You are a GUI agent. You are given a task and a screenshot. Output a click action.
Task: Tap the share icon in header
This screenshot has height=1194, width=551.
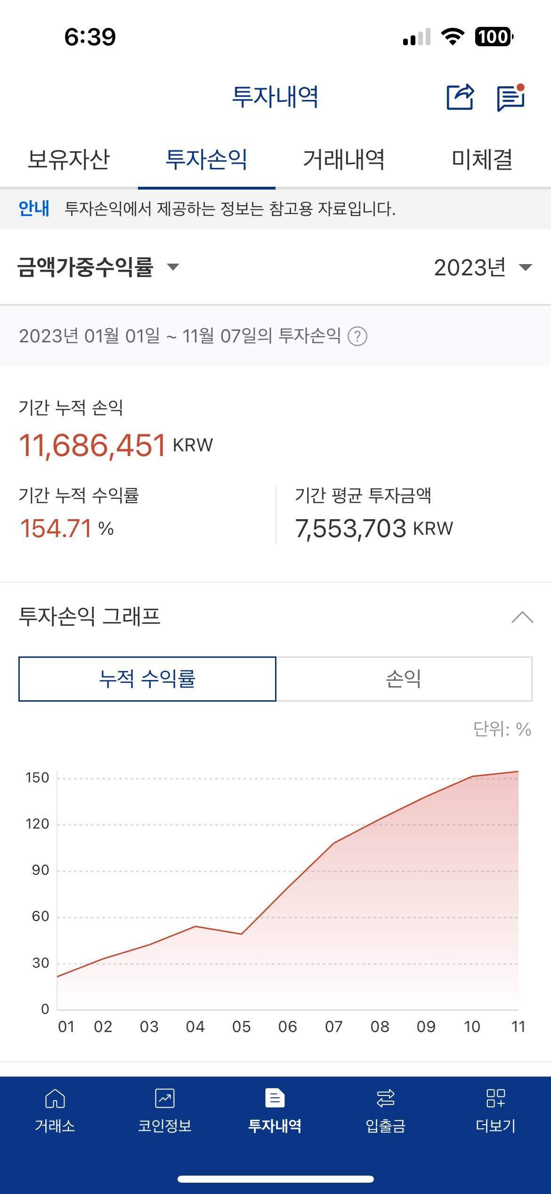pyautogui.click(x=460, y=97)
